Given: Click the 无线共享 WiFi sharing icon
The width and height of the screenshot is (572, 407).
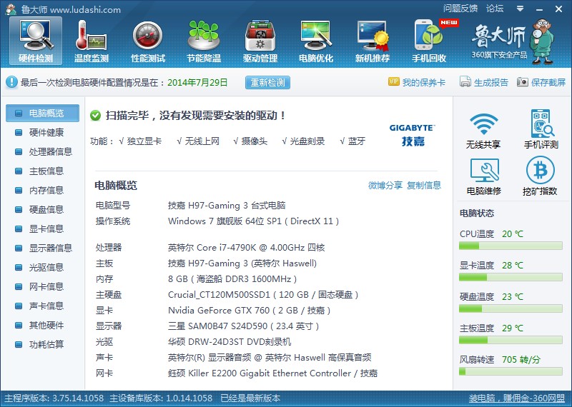Looking at the screenshot, I should coord(483,130).
